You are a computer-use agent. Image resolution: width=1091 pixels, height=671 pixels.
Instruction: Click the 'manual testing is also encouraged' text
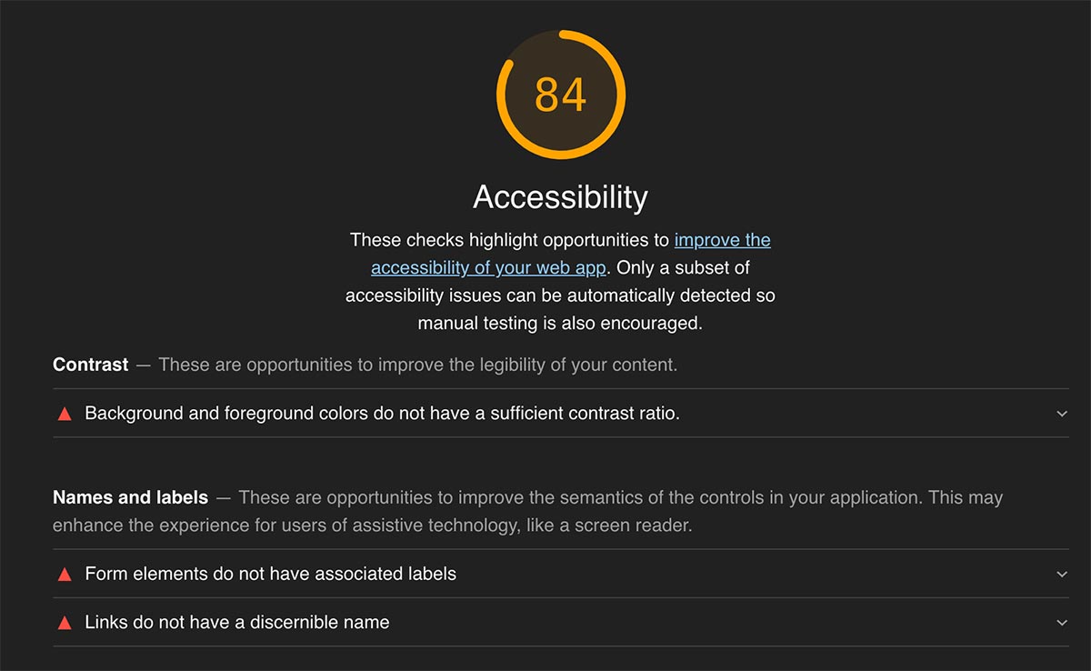click(560, 323)
